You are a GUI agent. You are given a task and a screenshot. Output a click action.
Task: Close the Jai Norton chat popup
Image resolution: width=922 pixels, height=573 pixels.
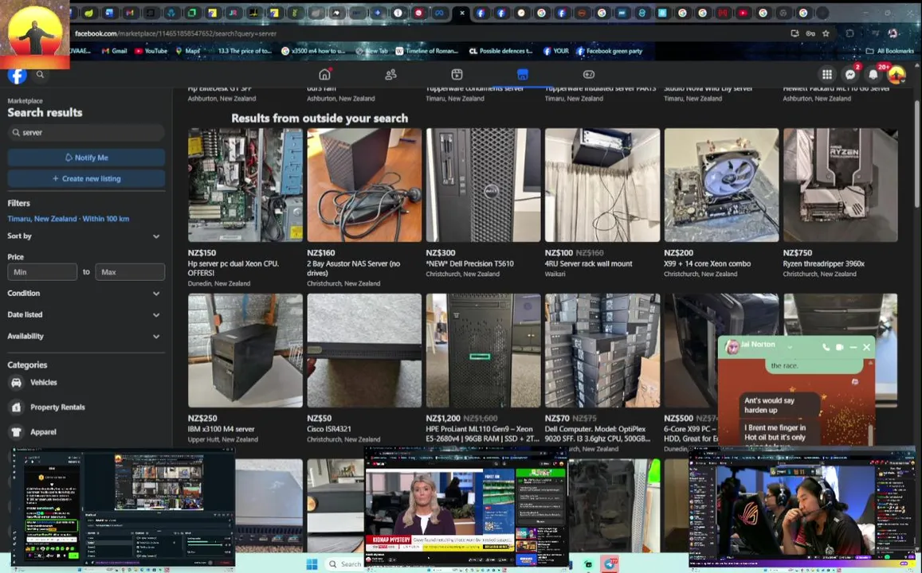tap(867, 348)
